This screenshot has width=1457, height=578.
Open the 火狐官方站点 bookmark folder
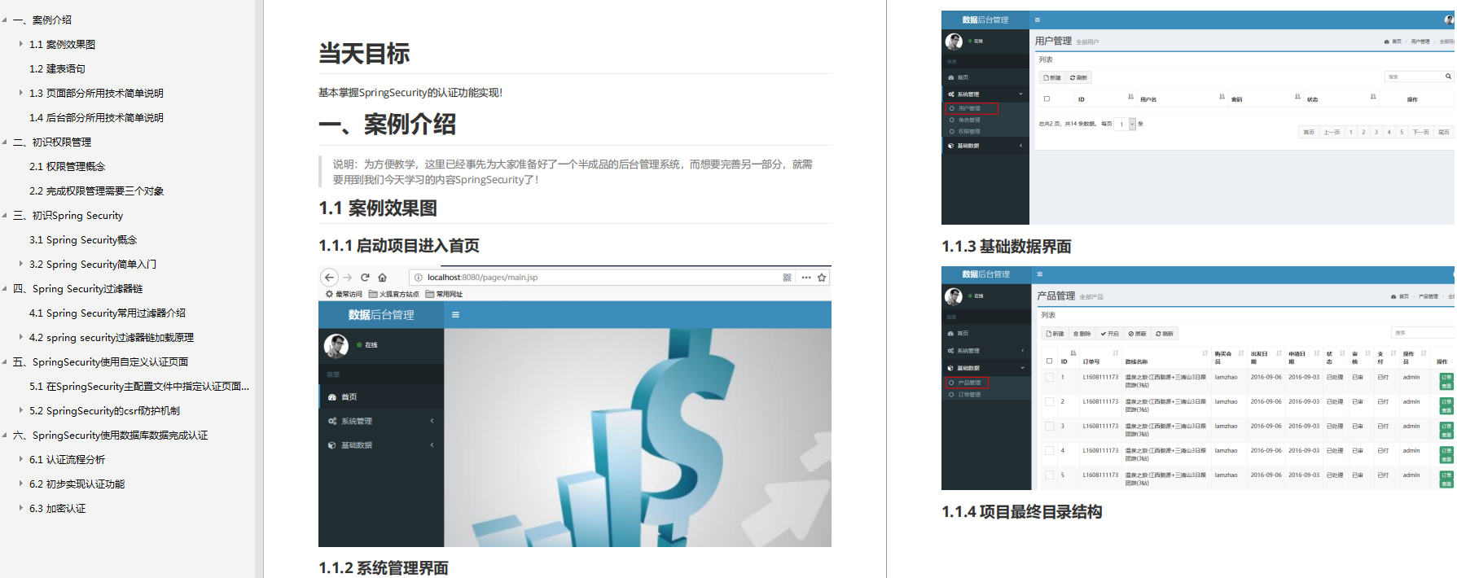click(394, 294)
